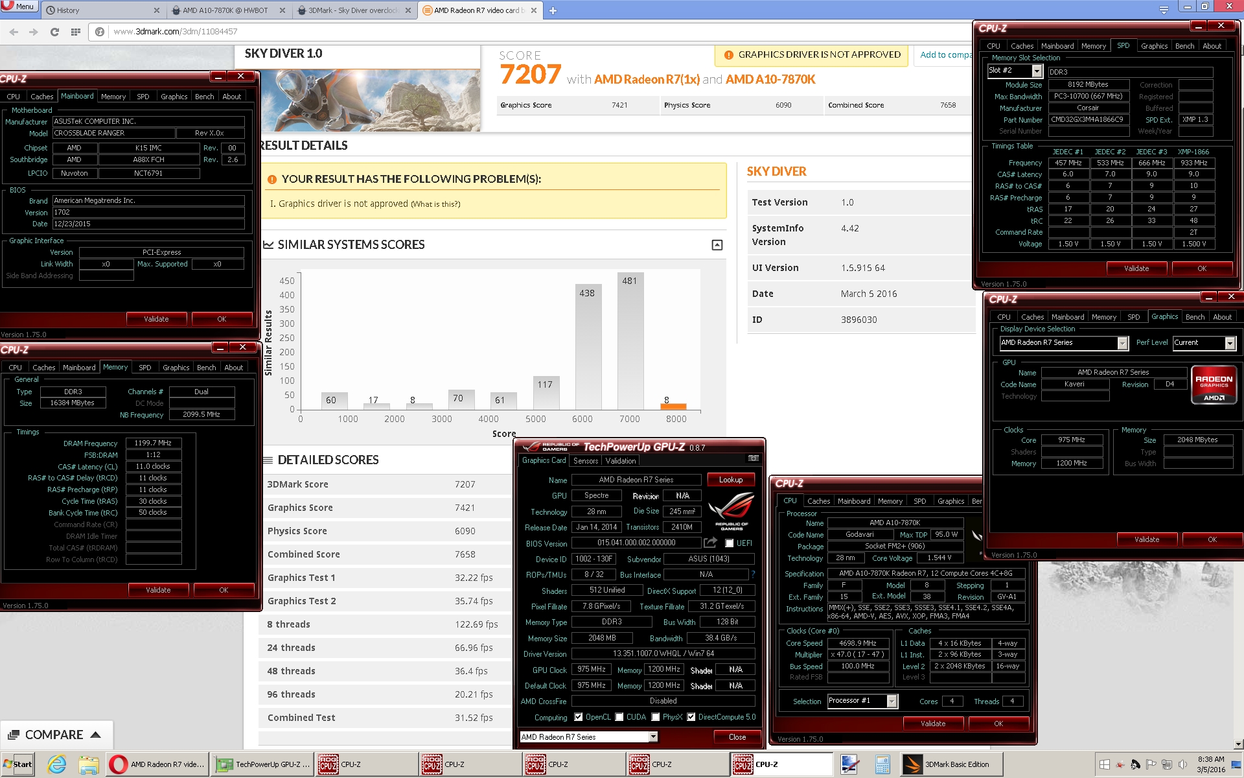Viewport: 1244px width, 778px height.
Task: Click the browser forward arrow
Action: [34, 32]
